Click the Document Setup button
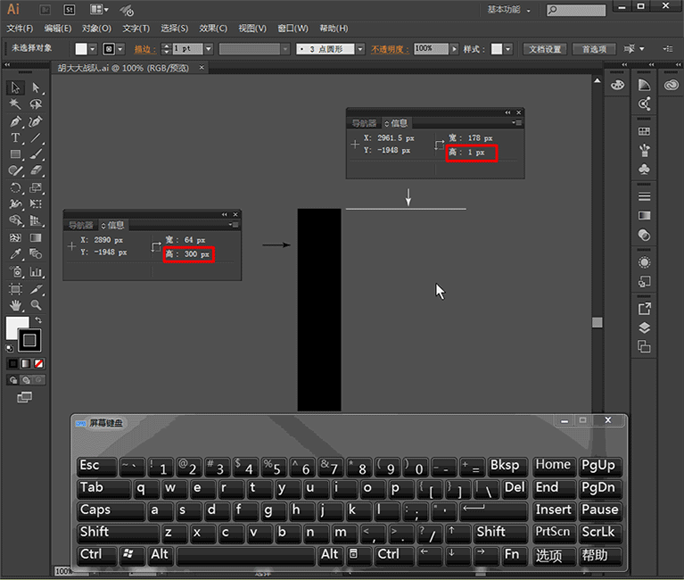The width and height of the screenshot is (684, 580). click(545, 49)
